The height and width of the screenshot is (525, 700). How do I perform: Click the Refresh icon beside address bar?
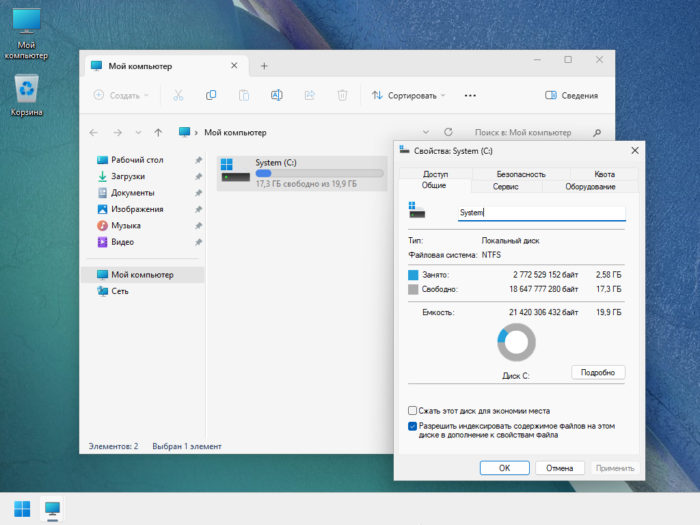tap(448, 133)
